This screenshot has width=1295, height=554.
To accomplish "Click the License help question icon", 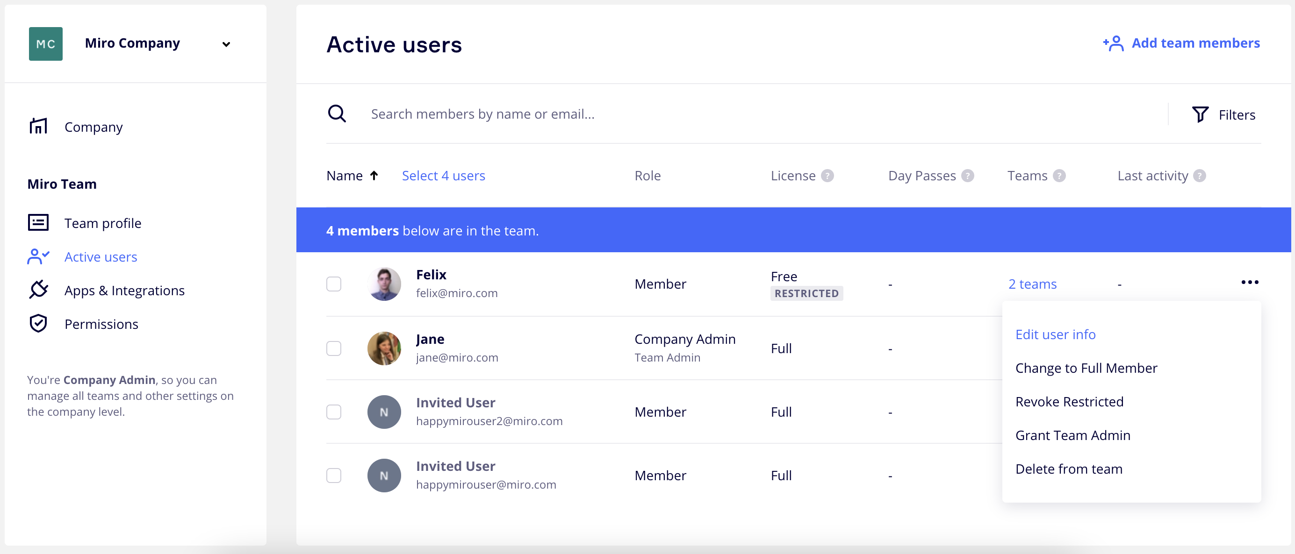I will 827,176.
